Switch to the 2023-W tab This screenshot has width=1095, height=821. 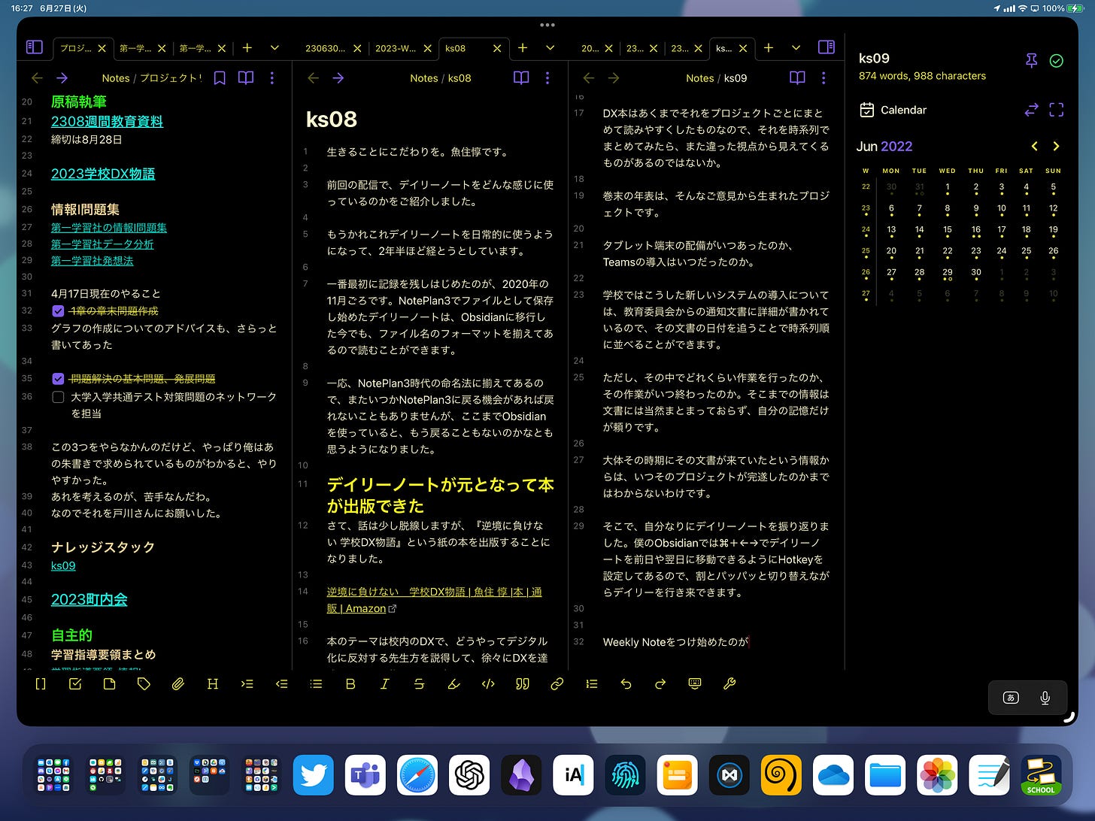point(396,48)
